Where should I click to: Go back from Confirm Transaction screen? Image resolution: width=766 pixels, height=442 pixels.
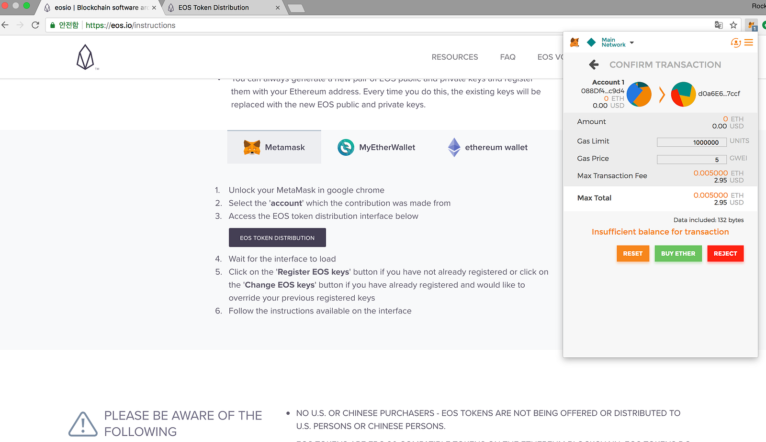594,65
